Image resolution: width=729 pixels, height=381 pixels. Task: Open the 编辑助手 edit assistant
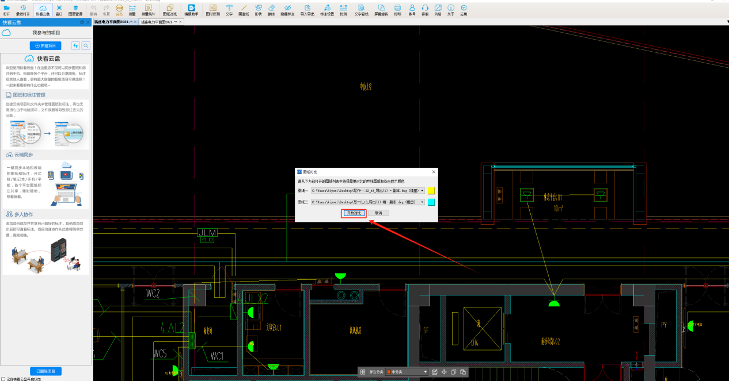coord(192,9)
